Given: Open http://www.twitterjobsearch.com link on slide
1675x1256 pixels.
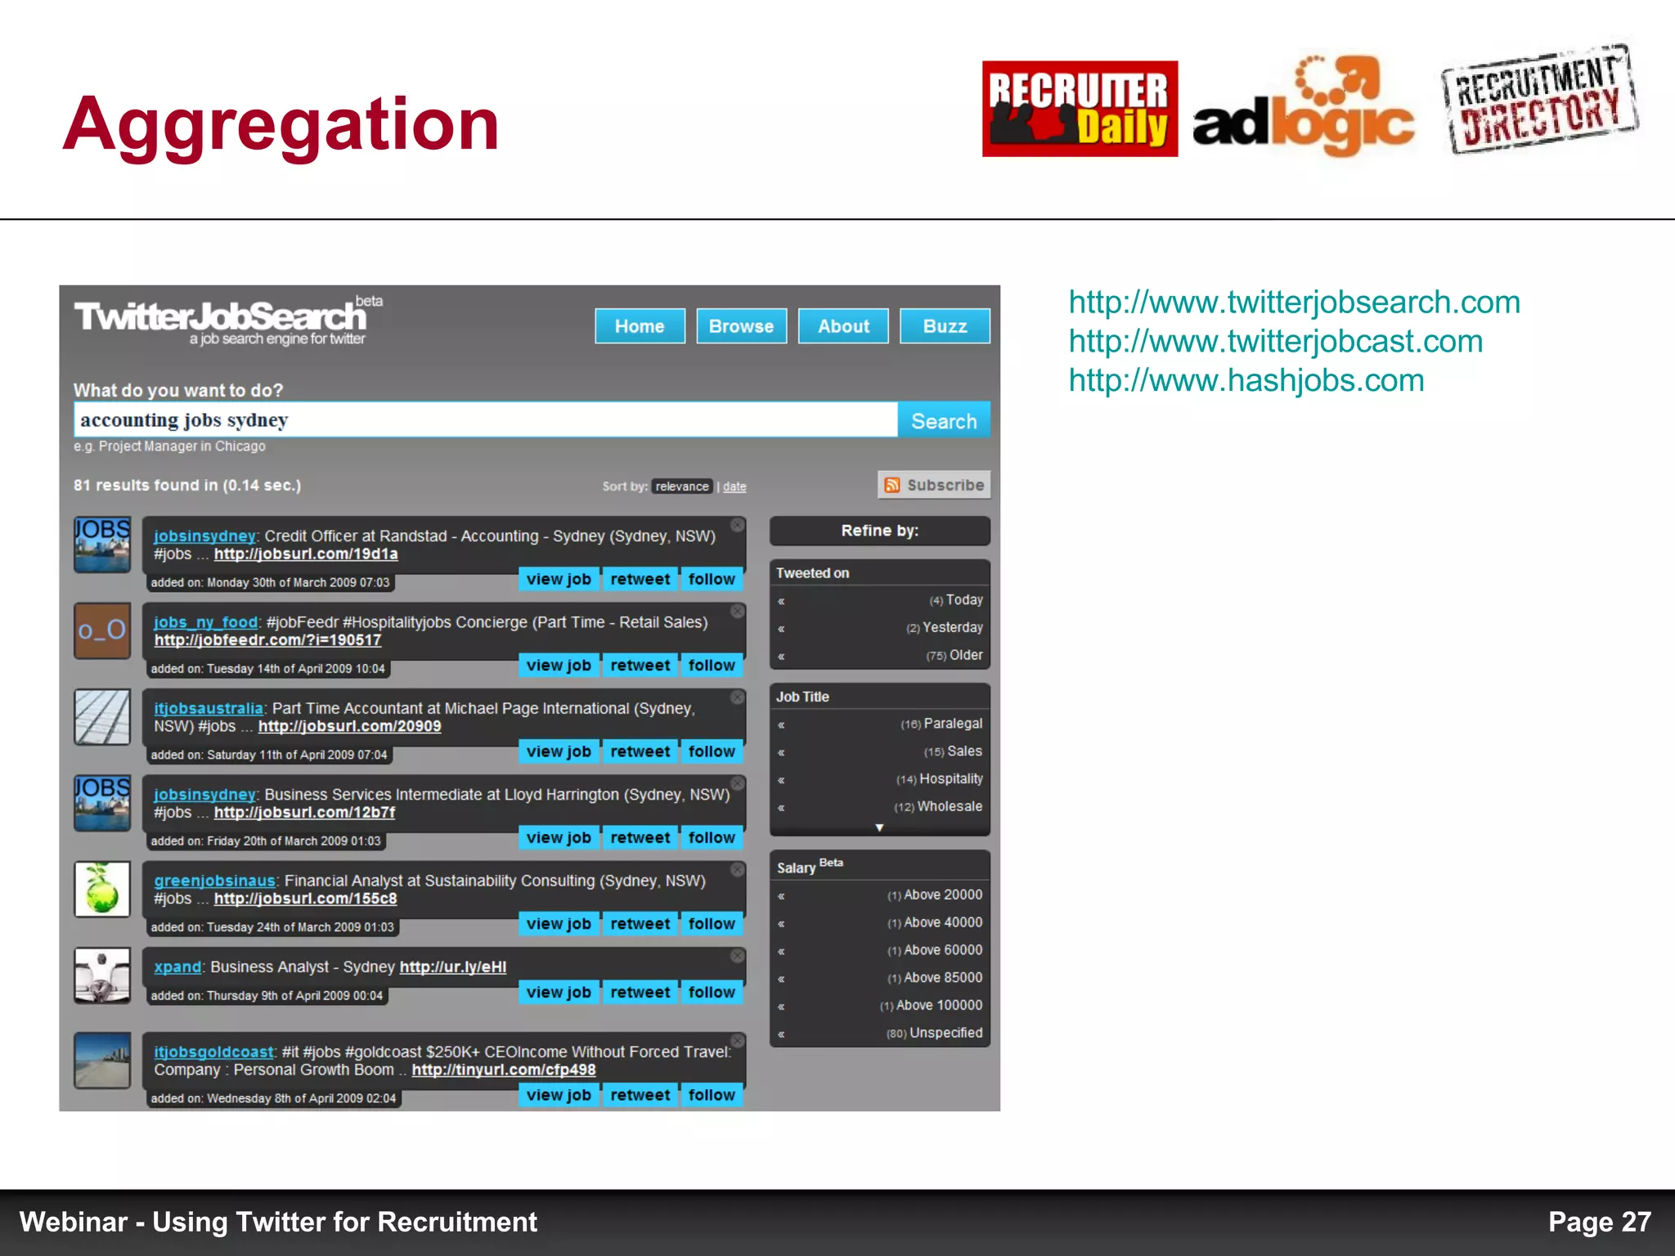Looking at the screenshot, I should pos(1294,303).
